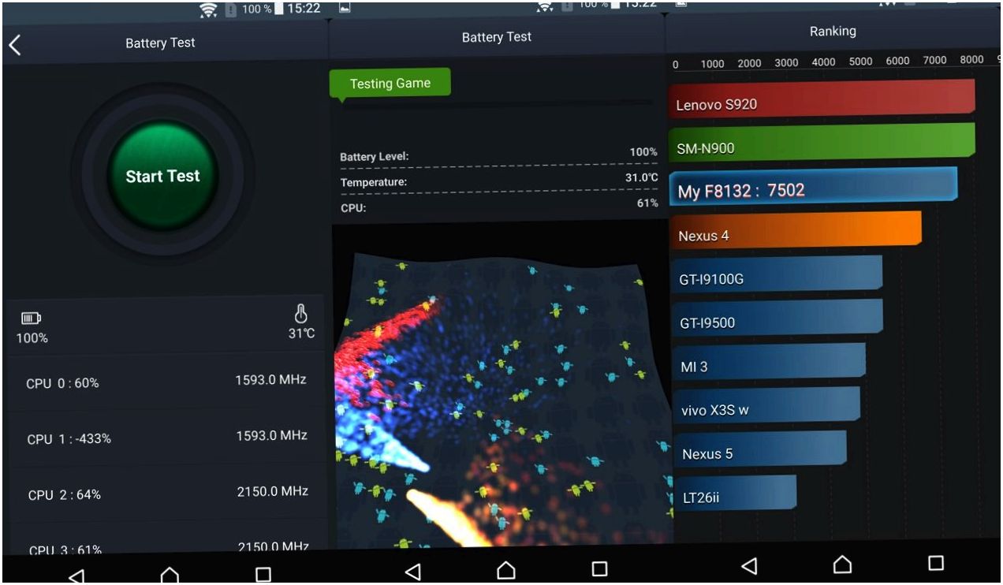1003x585 pixels.
Task: Tap the 8000 mark on ranking axis
Action: click(x=971, y=60)
